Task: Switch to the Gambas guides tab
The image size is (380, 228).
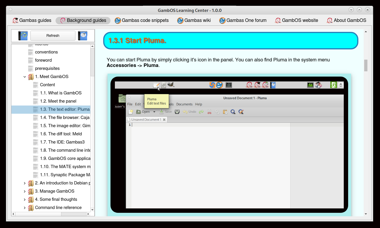Action: coord(32,20)
